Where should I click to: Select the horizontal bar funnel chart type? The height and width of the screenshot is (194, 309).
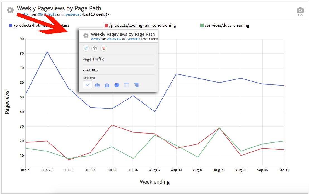pos(136,85)
